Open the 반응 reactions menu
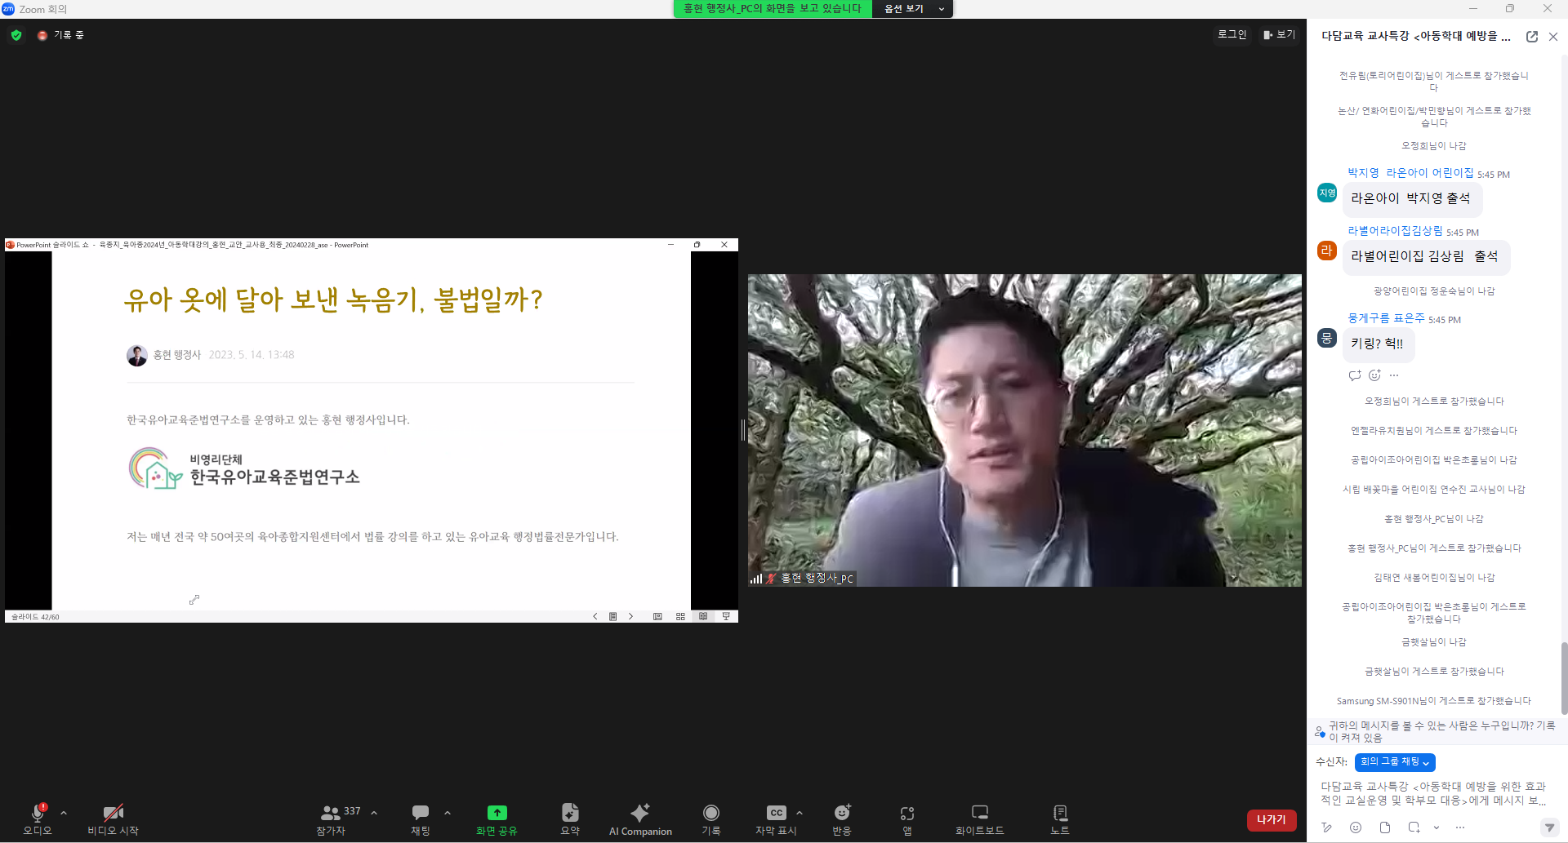Screen dimensions: 1568x843 (841, 819)
